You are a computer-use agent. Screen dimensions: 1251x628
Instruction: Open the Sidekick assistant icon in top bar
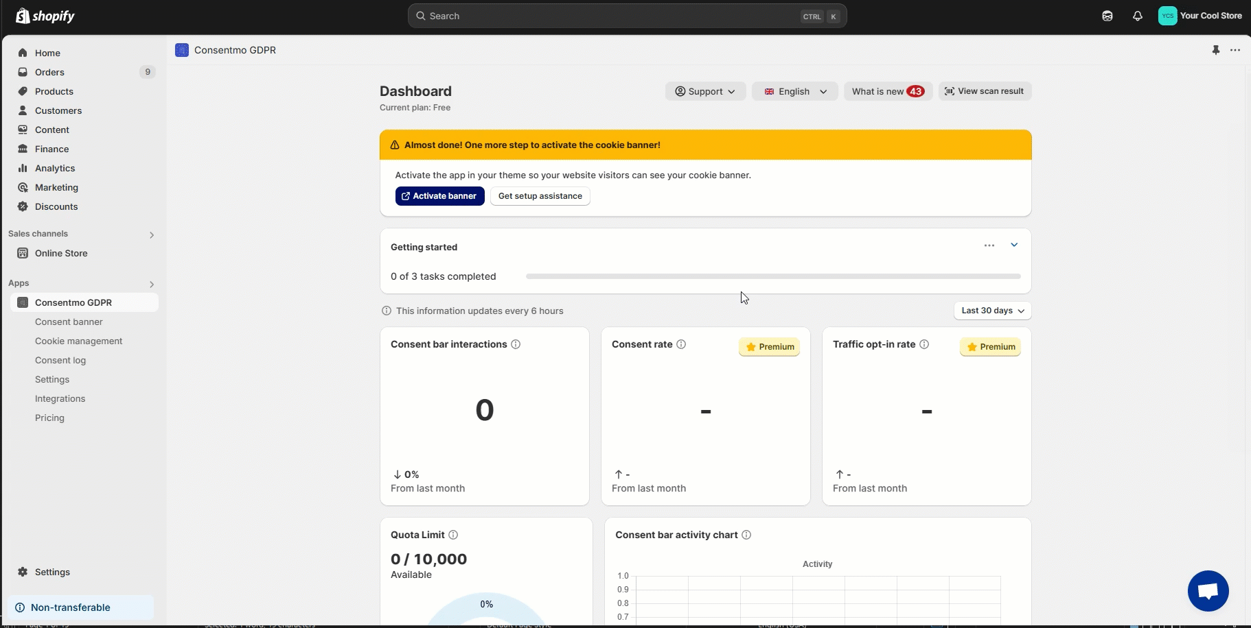coord(1107,16)
